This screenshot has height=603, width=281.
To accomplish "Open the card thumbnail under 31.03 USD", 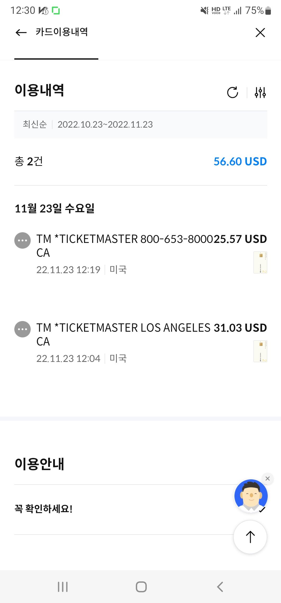I will 260,351.
